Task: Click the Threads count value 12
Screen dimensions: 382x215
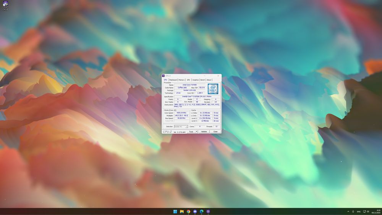Action: coord(216,127)
